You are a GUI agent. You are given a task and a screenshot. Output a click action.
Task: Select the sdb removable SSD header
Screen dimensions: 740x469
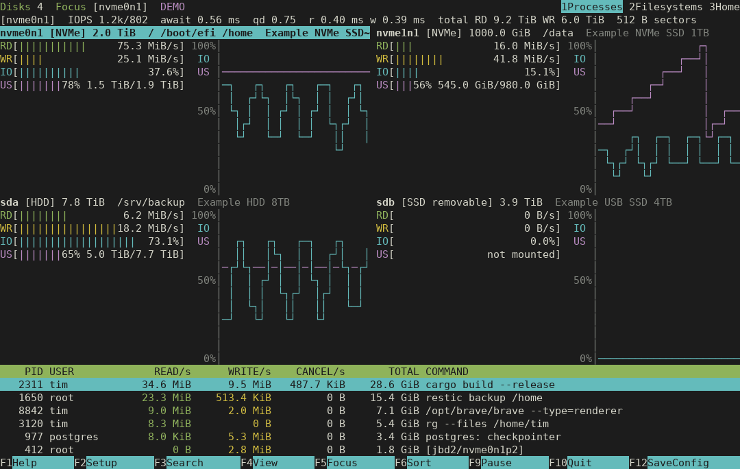tap(524, 202)
